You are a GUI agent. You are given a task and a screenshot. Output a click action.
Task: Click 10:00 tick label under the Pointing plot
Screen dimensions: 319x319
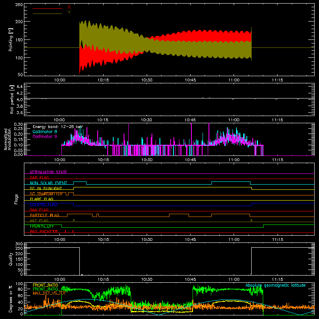point(59,80)
